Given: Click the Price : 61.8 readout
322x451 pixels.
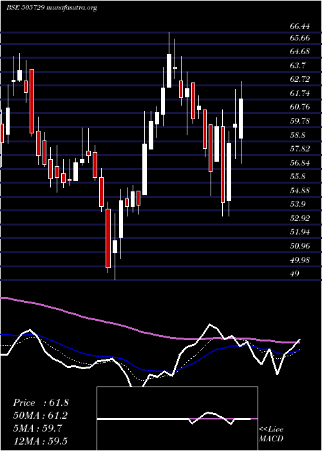Looking at the screenshot, I should pyautogui.click(x=41, y=403).
